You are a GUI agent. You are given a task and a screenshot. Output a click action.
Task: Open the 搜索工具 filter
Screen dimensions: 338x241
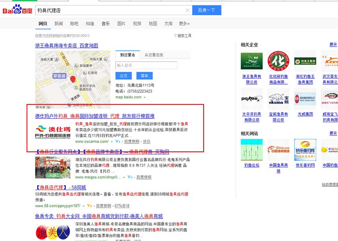[183, 36]
